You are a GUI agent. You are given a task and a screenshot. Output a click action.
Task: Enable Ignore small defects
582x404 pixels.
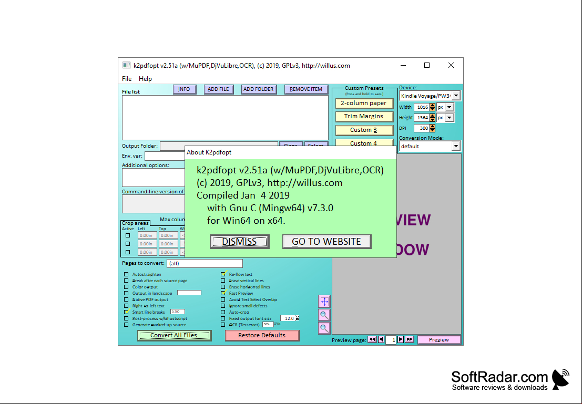click(x=223, y=306)
